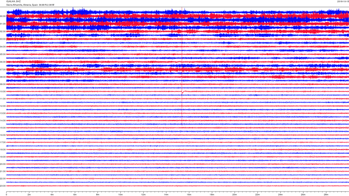The width and height of the screenshot is (349, 196).
Task: Select the 07:30 time label
Action: [x=3, y=70]
